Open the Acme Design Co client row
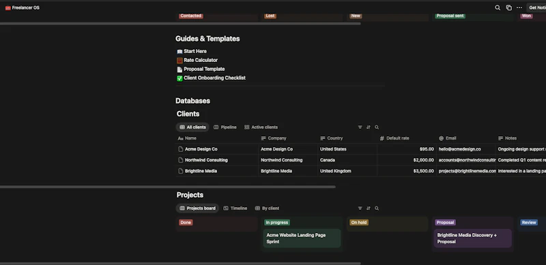The width and height of the screenshot is (546, 265). coord(201,149)
